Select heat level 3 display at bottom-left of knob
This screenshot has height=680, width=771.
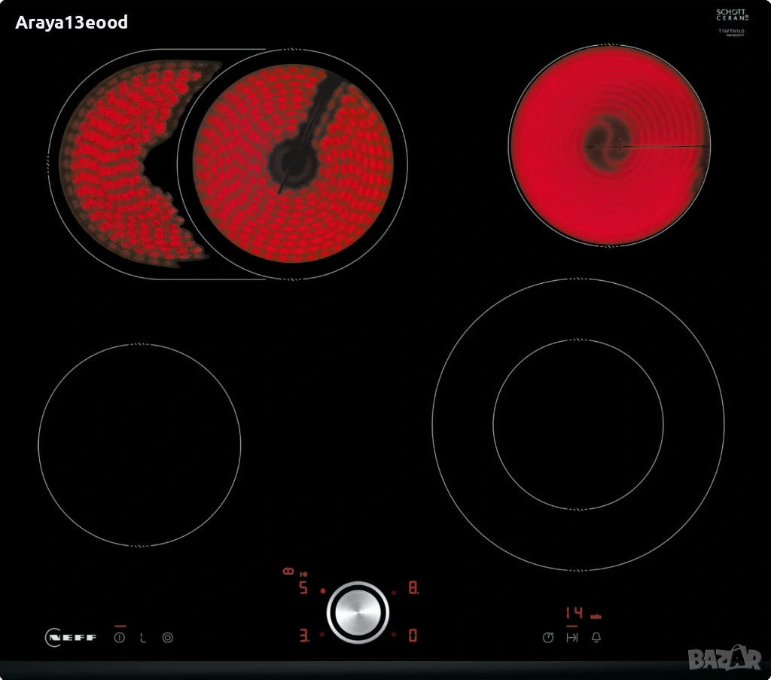click(x=303, y=636)
